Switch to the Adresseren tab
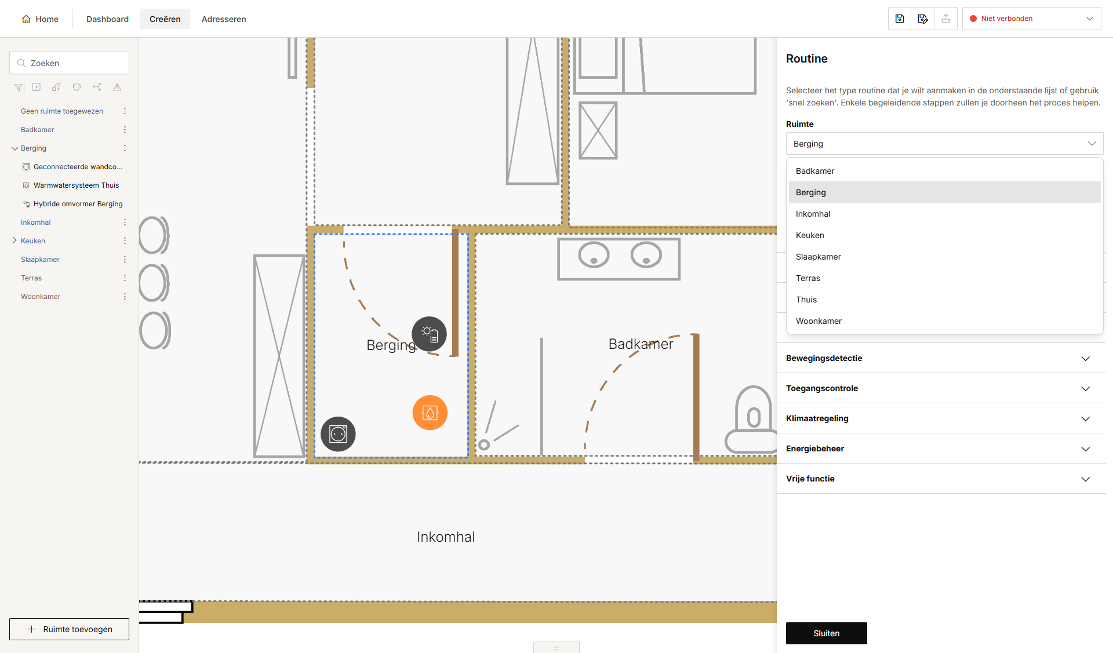 [x=224, y=19]
